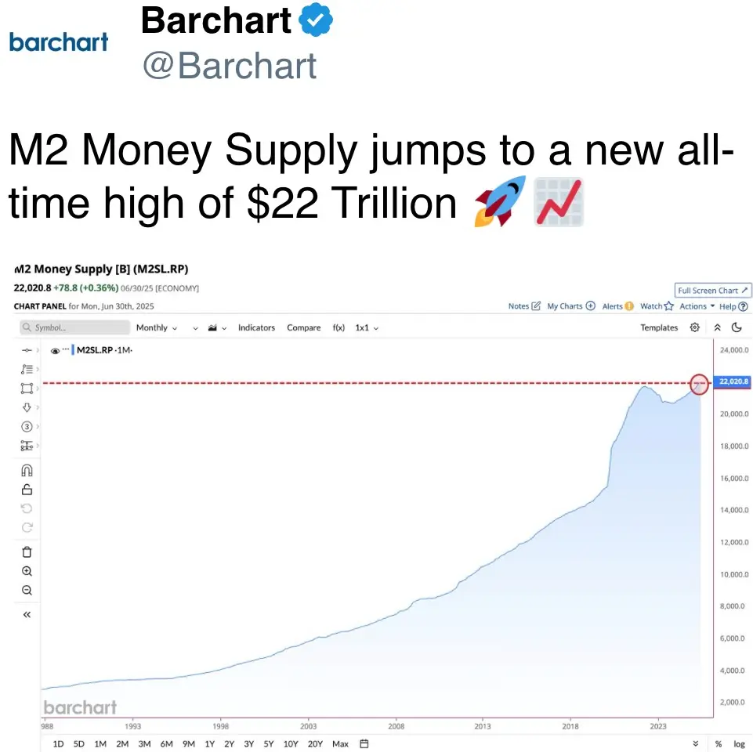The height and width of the screenshot is (752, 753).
Task: Zoom into the chart with magnifier plus
Action: (27, 570)
